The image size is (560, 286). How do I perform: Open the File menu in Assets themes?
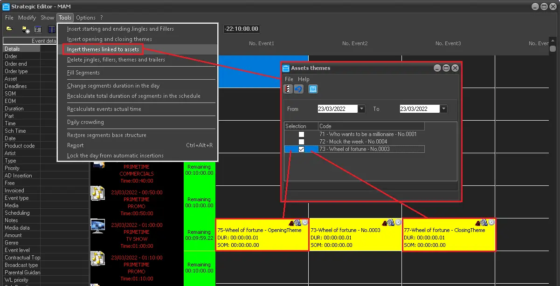coord(289,79)
